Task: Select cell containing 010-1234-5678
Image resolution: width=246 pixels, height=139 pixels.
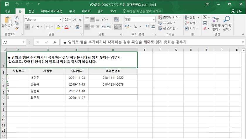Action: (x=113, y=84)
